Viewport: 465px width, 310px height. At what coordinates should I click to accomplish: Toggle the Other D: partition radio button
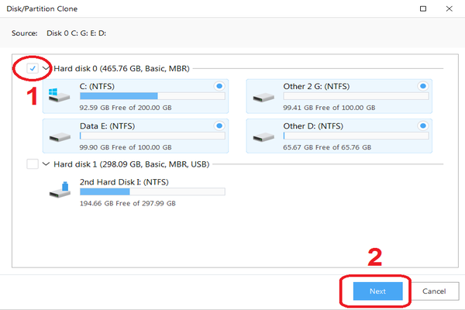click(x=422, y=125)
